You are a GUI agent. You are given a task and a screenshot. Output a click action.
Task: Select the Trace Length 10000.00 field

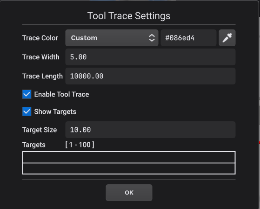point(150,76)
